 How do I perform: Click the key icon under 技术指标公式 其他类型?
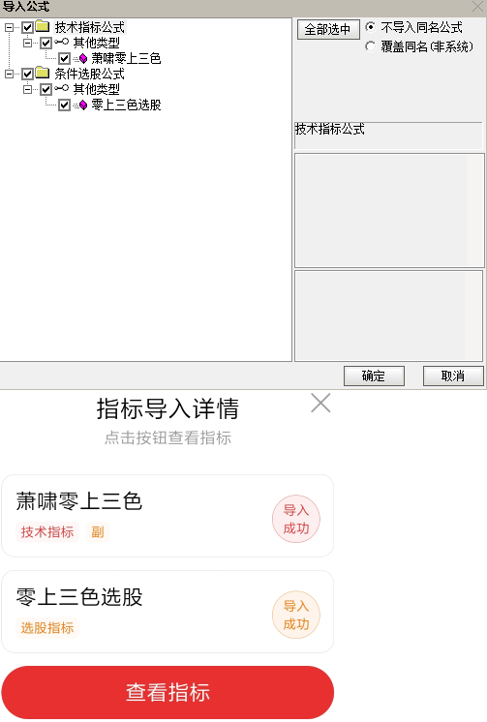pyautogui.click(x=62, y=43)
